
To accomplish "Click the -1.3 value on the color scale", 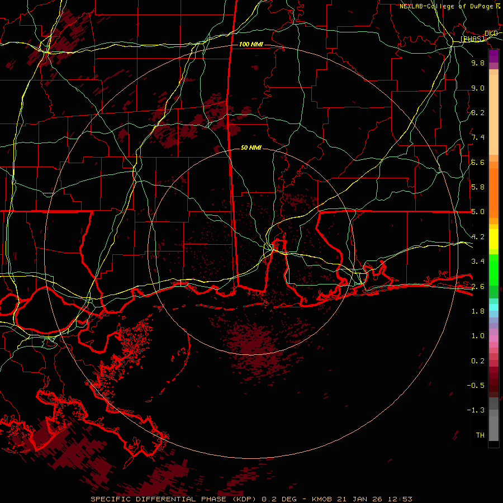I will click(476, 410).
